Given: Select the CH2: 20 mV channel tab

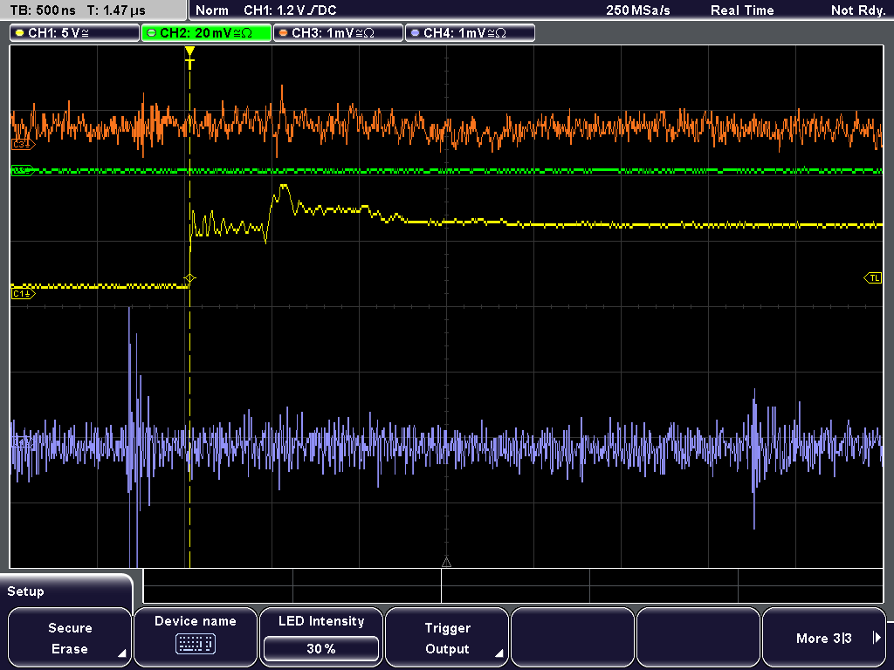Looking at the screenshot, I should click(x=206, y=33).
